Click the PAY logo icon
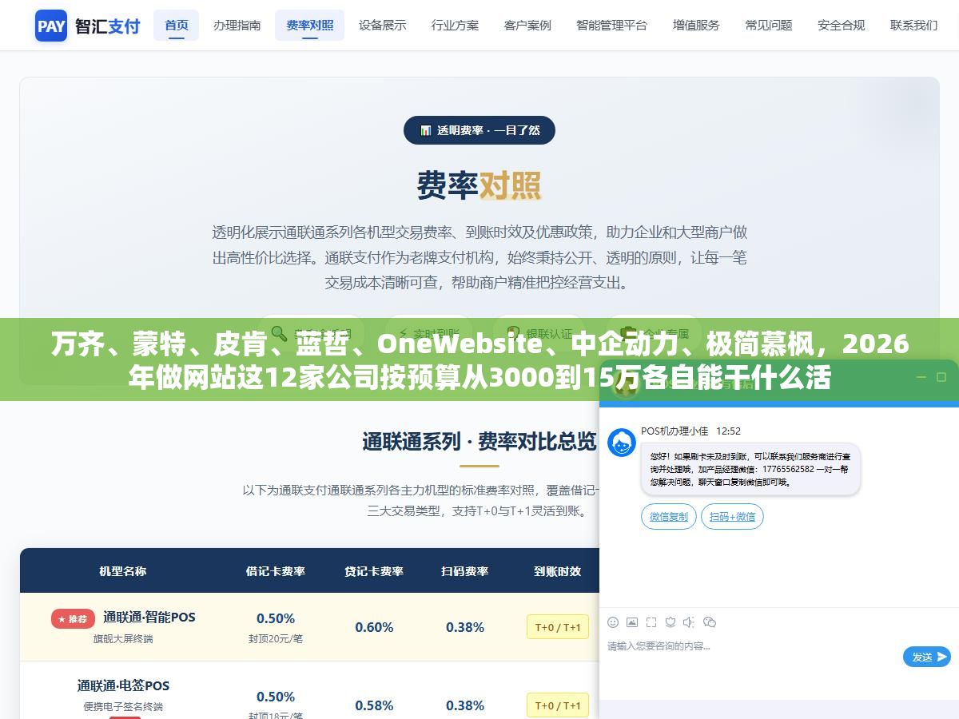Image resolution: width=959 pixels, height=719 pixels. (x=51, y=26)
